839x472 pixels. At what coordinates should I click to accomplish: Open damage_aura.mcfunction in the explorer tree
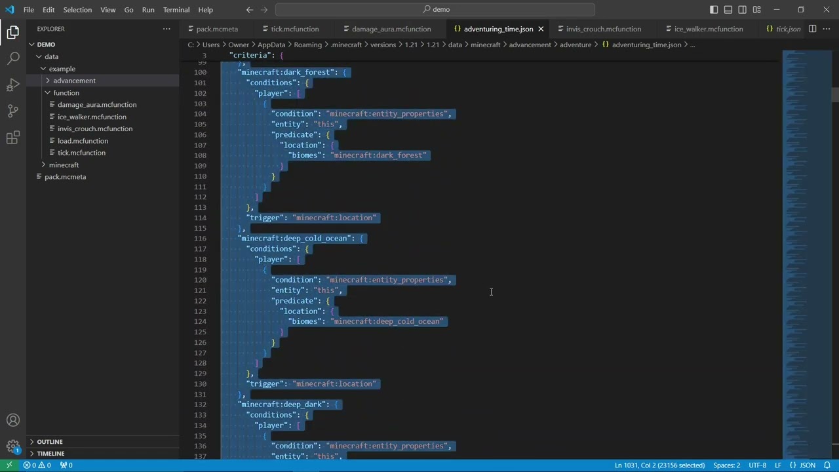[x=102, y=105]
